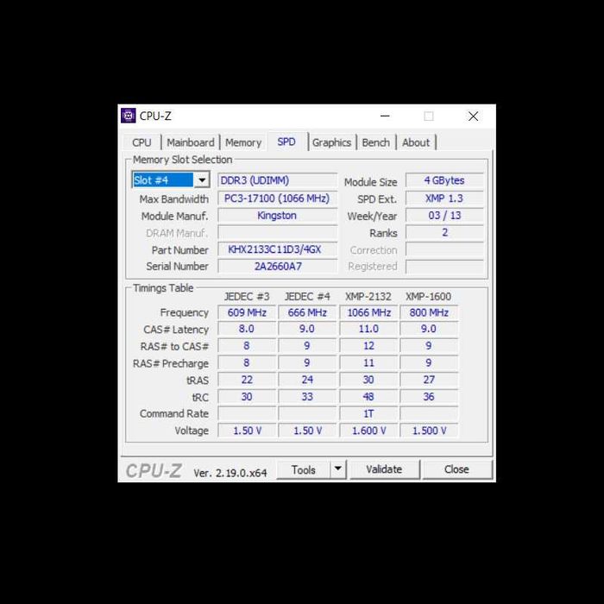604x604 pixels.
Task: Click the Command Rate row label
Action: click(x=174, y=413)
